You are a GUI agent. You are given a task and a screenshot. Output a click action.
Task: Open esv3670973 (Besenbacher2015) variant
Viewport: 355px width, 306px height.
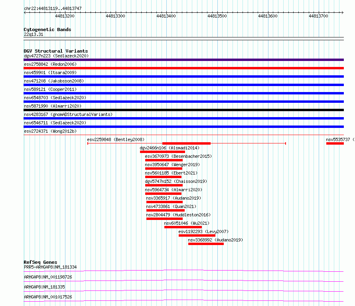(x=178, y=156)
